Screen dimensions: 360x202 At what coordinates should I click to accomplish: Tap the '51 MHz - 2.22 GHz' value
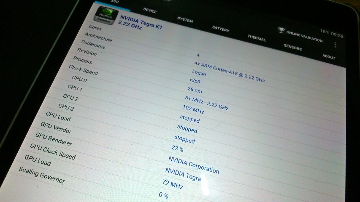207,103
